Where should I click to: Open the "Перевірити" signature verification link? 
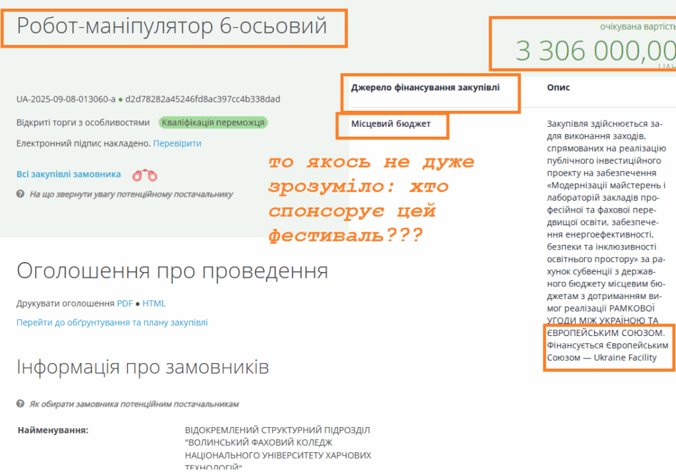tap(177, 143)
